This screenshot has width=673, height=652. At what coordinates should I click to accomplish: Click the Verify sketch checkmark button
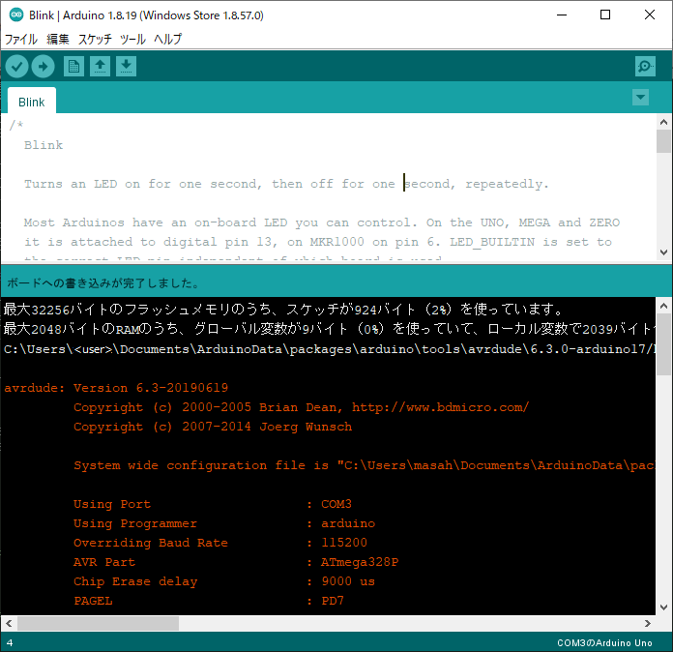[16, 67]
